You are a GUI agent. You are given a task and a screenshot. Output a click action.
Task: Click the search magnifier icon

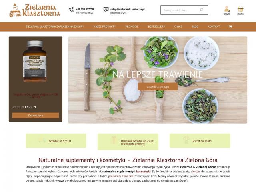tap(202, 10)
